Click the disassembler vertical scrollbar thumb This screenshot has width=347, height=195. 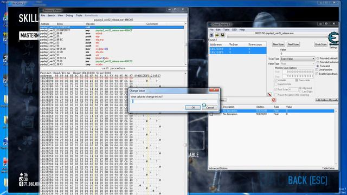(185, 44)
